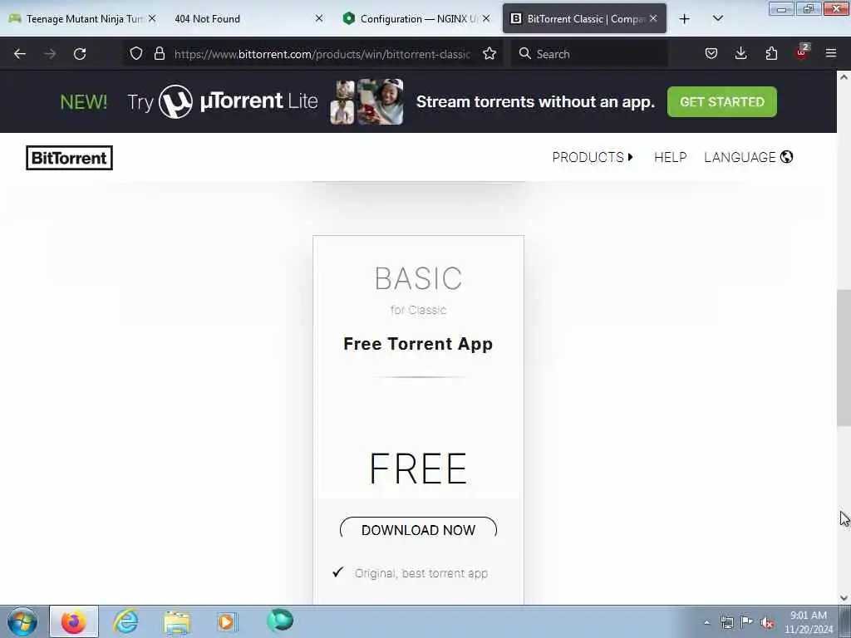Click Free Torrent App heading

pyautogui.click(x=419, y=344)
